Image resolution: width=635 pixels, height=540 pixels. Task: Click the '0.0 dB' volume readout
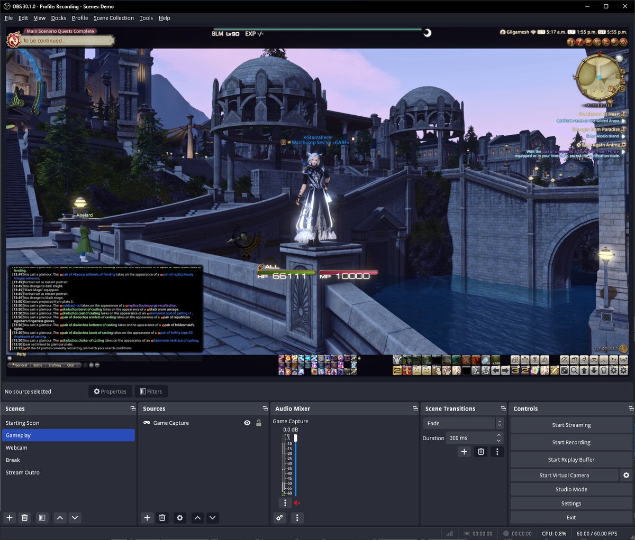(x=291, y=430)
